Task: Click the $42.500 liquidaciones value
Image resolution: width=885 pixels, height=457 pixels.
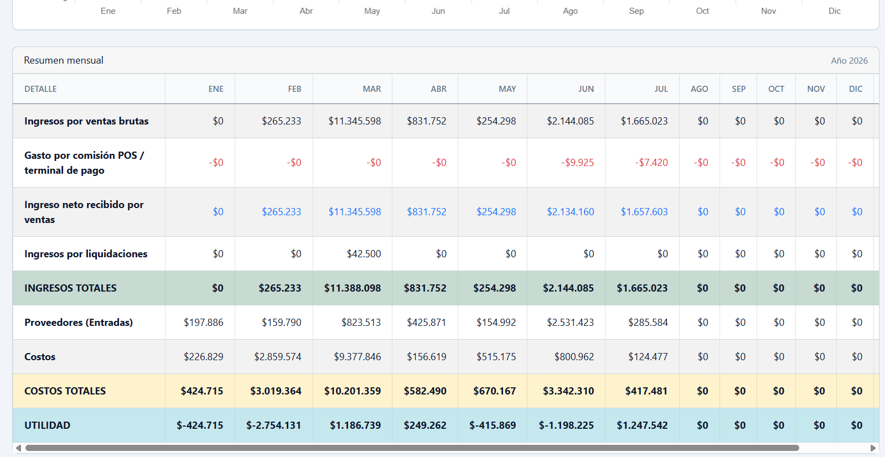Action: click(364, 254)
